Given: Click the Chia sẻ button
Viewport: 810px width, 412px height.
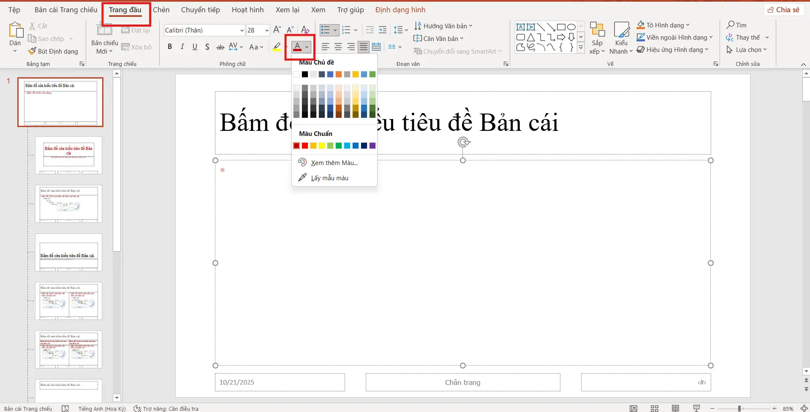Looking at the screenshot, I should point(784,9).
